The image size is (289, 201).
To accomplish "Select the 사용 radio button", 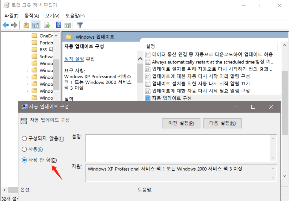I will [x=24, y=149].
